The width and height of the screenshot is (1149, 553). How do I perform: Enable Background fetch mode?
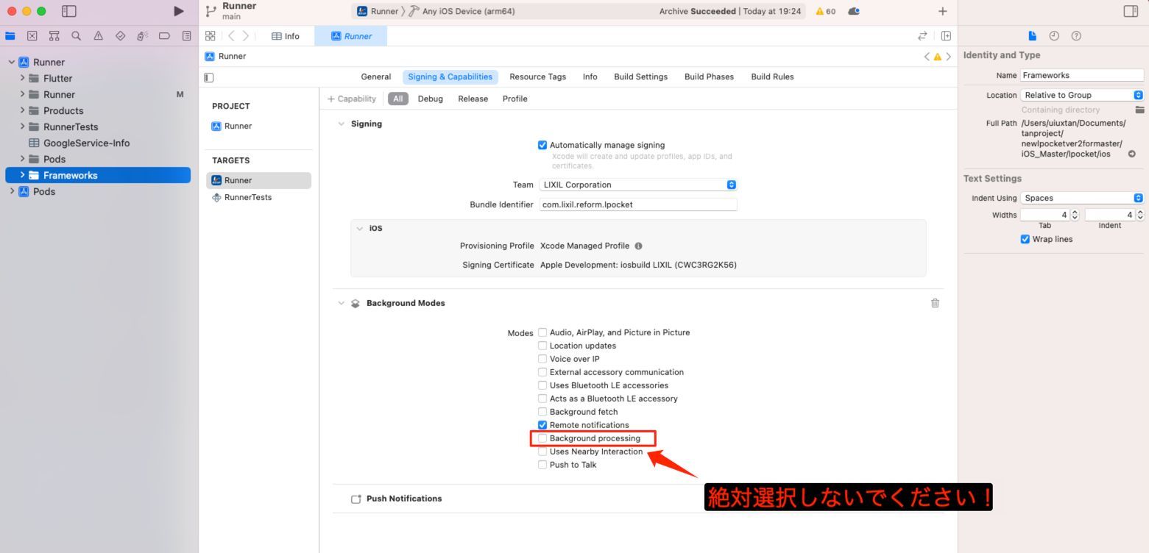tap(542, 412)
